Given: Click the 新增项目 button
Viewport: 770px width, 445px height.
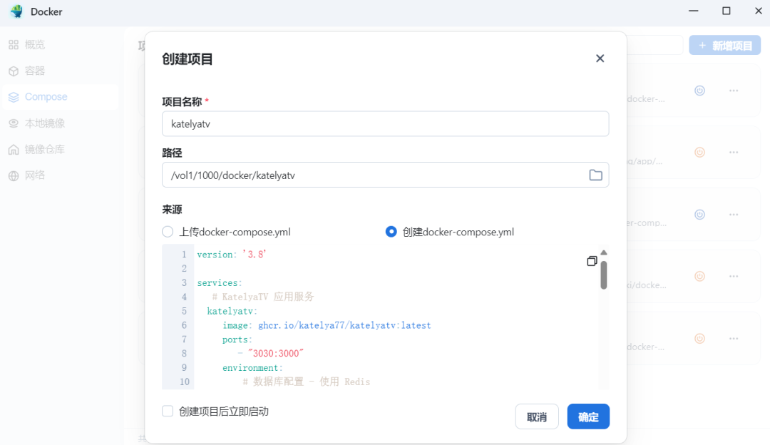Looking at the screenshot, I should coord(724,46).
